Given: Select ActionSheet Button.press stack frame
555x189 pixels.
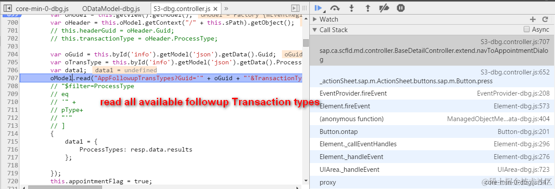Looking at the screenshot, I should (432, 76).
